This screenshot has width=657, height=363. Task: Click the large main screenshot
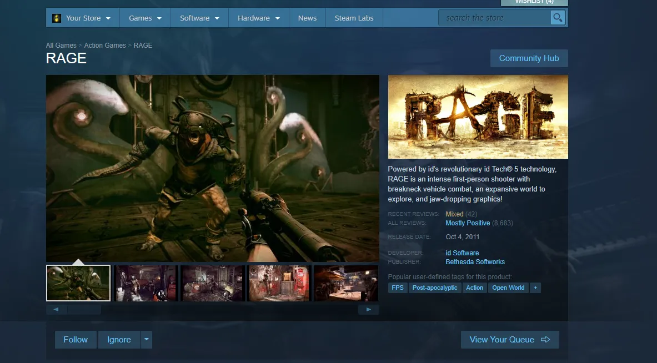click(x=213, y=168)
